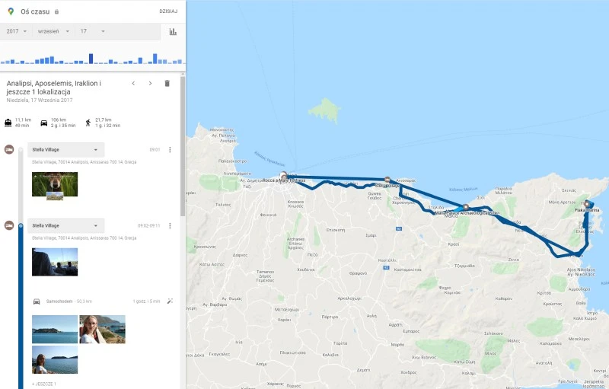609x389 pixels.
Task: Click the timeline panel vertical scrollbar
Action: point(182,145)
